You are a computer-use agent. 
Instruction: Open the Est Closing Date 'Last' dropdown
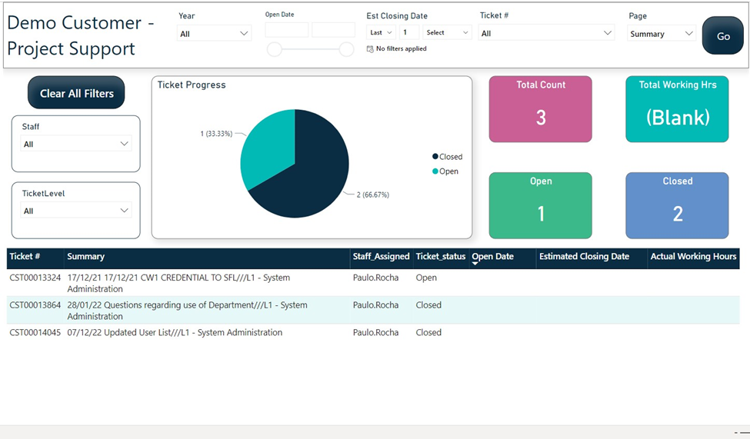pos(382,32)
